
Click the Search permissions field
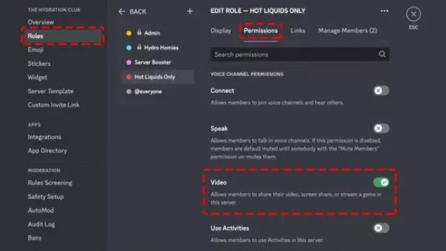pos(294,54)
